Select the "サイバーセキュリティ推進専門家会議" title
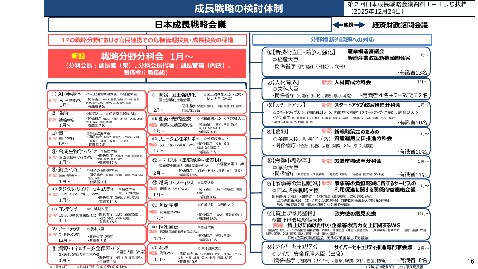The image size is (478, 269). pyautogui.click(x=373, y=247)
